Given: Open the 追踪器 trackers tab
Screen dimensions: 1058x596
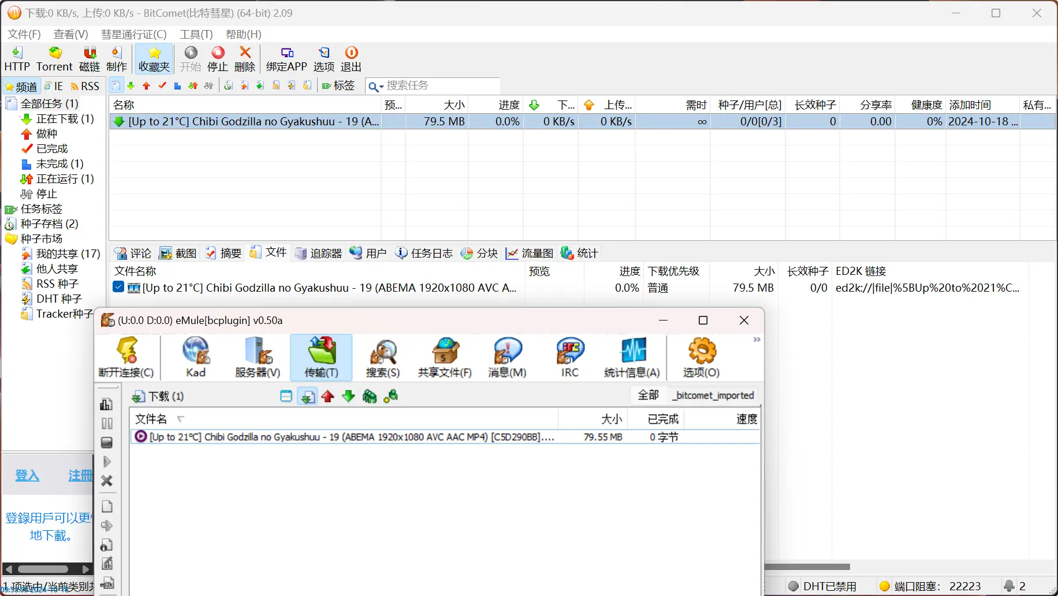Looking at the screenshot, I should [x=319, y=253].
